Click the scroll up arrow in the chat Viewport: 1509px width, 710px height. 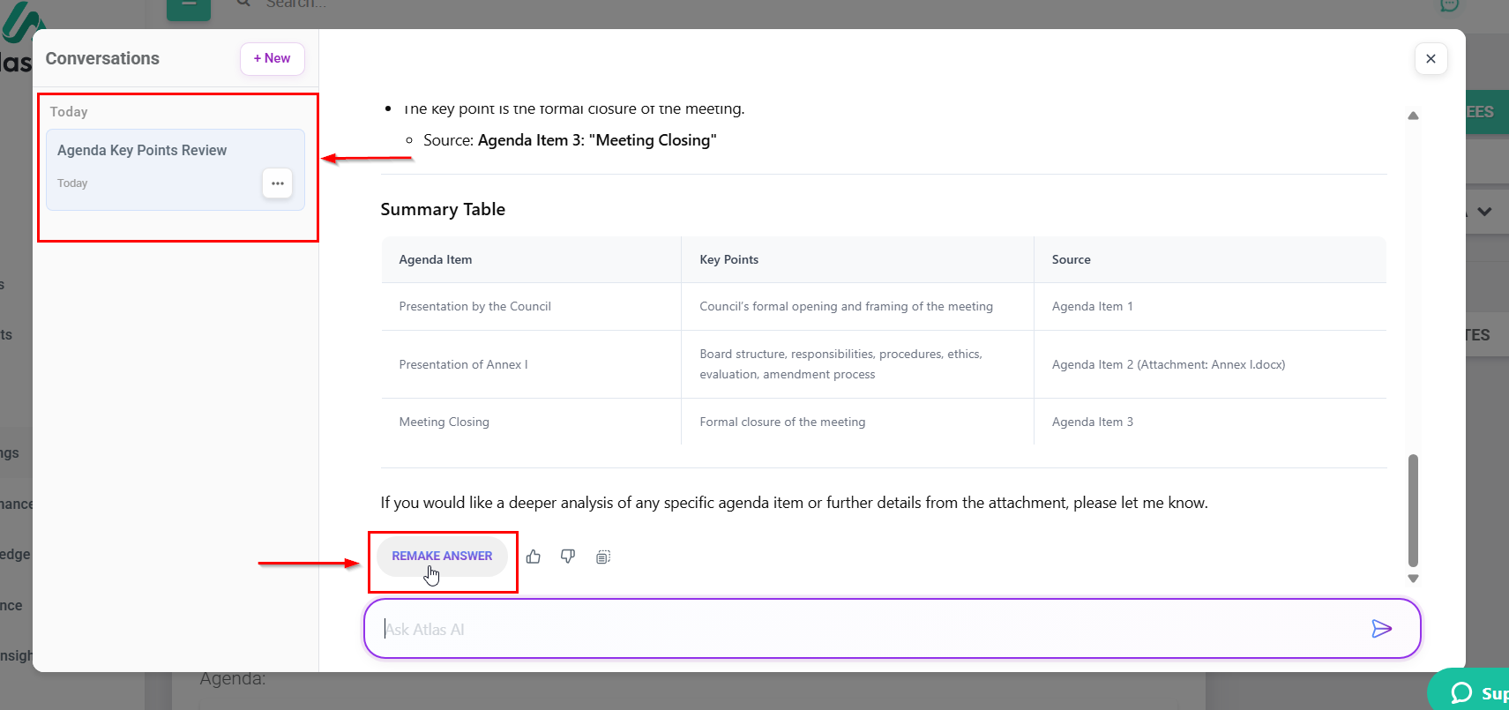tap(1413, 116)
